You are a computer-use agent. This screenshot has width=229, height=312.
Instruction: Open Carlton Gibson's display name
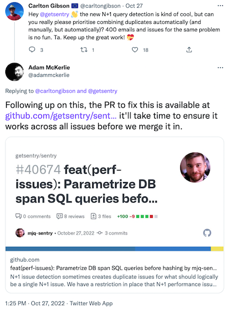click(49, 6)
